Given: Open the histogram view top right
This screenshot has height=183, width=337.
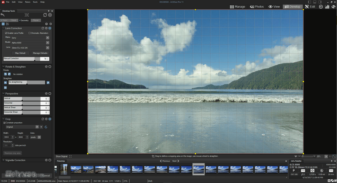Looking at the screenshot, I should pyautogui.click(x=327, y=7).
